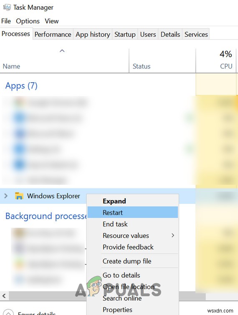Image resolution: width=238 pixels, height=315 pixels.
Task: Open Resource values submenu arrow
Action: pyautogui.click(x=173, y=235)
